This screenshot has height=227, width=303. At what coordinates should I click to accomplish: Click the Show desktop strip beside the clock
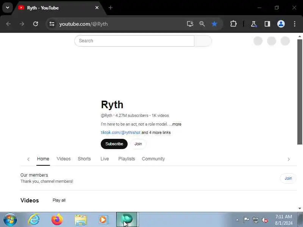[x=300, y=220]
